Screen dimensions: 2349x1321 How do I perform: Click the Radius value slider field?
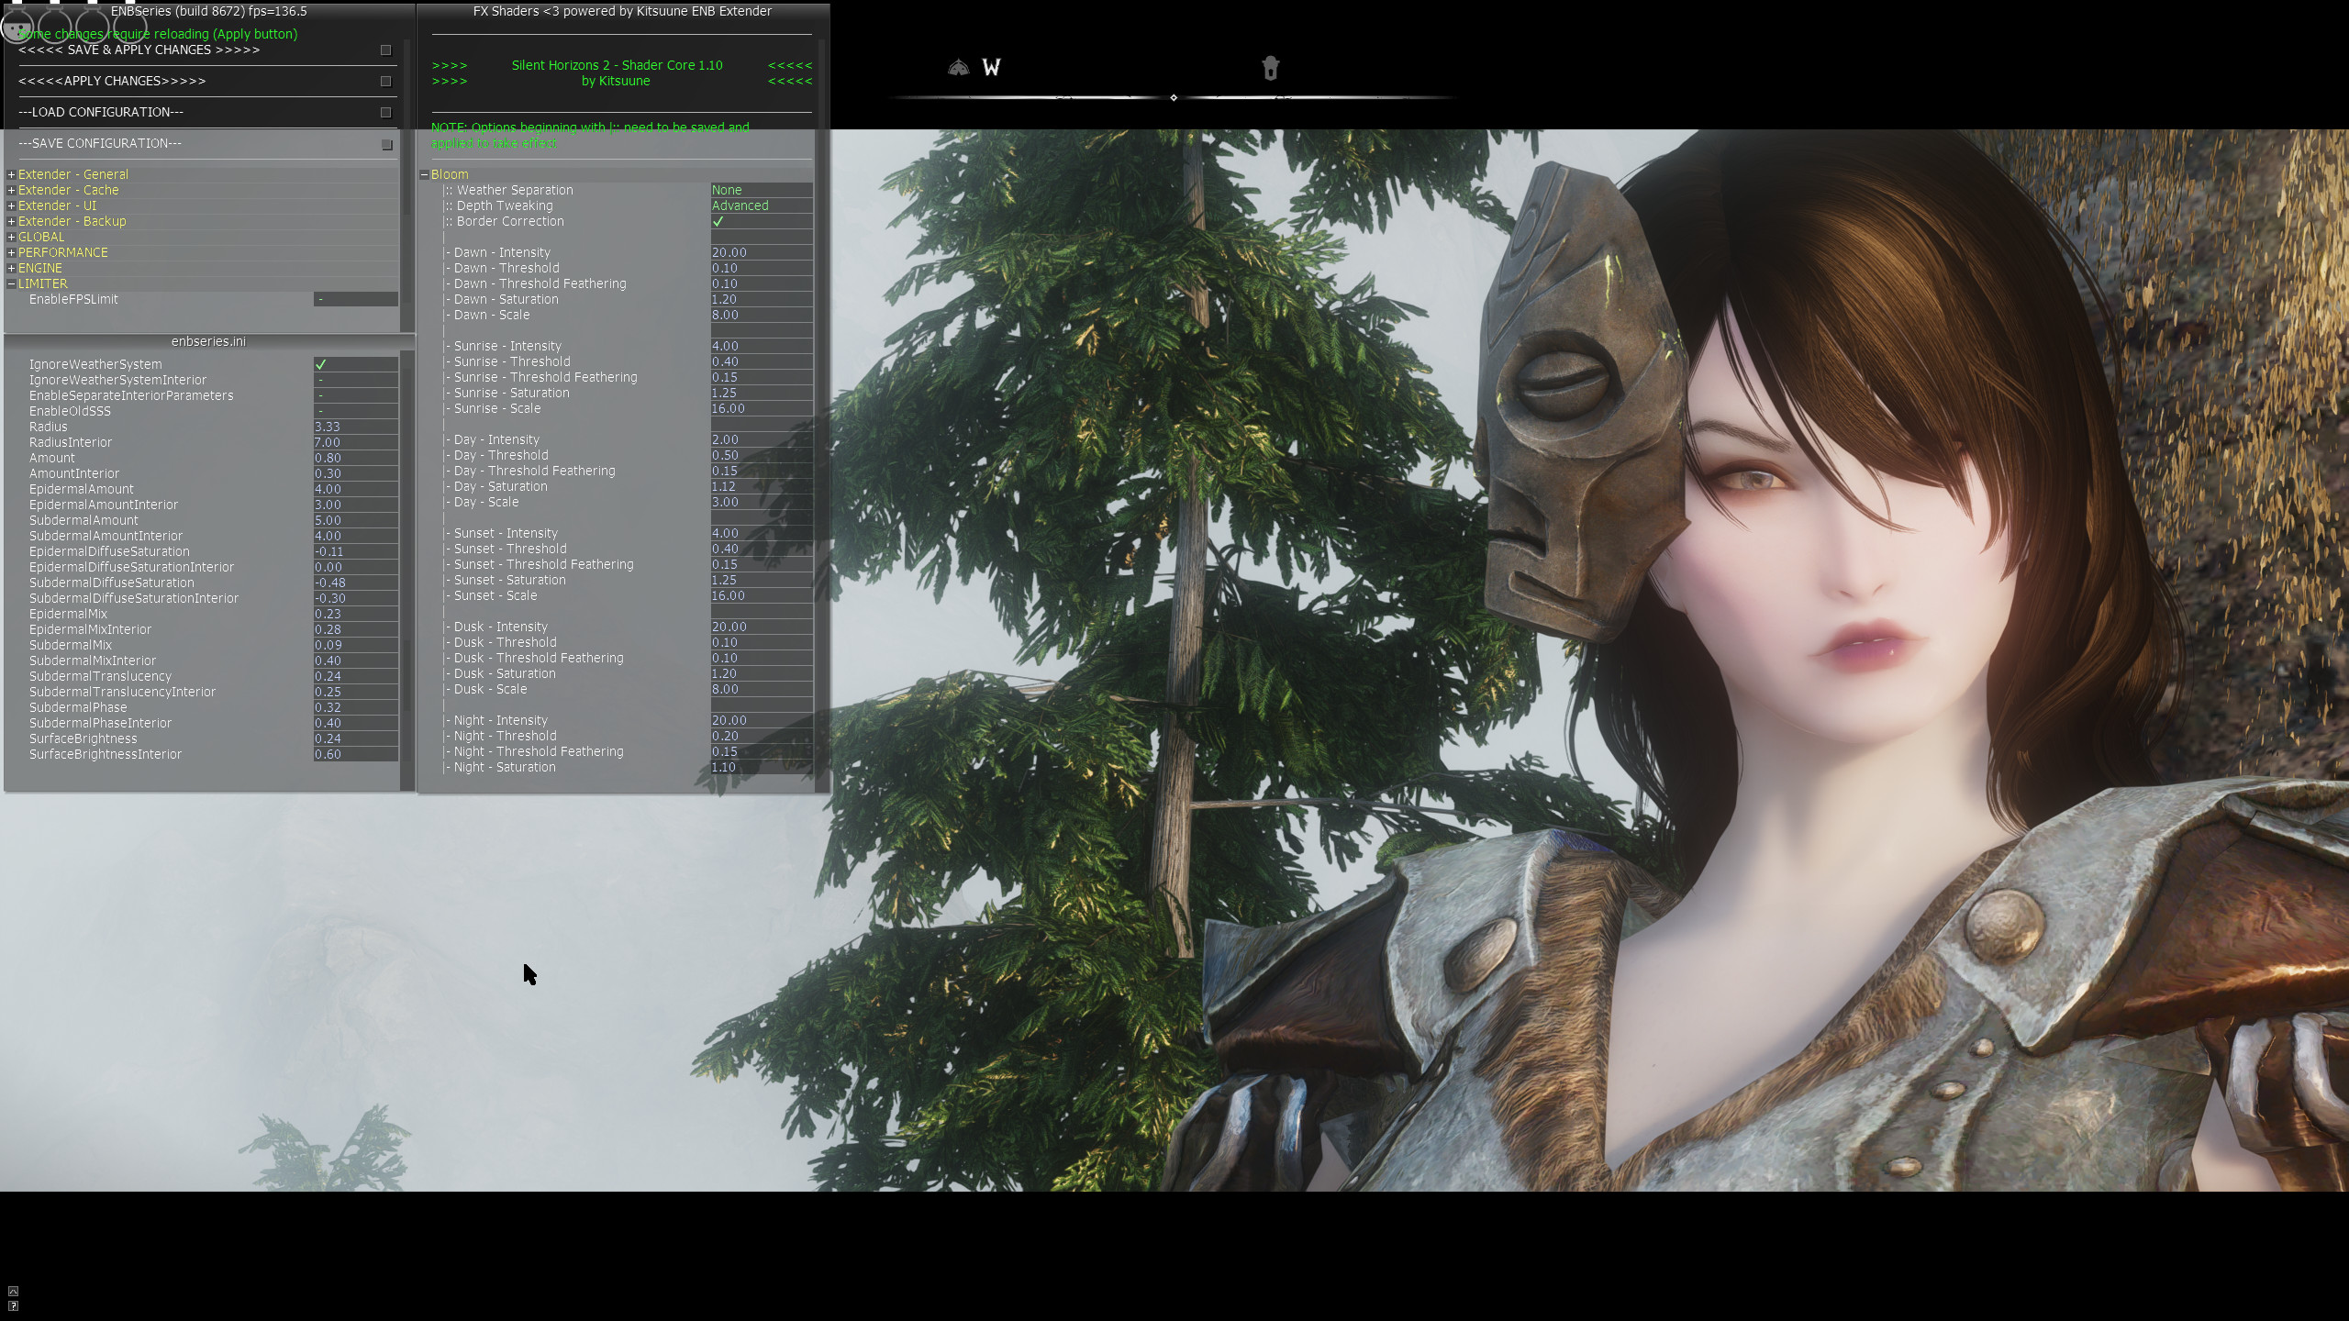pos(354,427)
